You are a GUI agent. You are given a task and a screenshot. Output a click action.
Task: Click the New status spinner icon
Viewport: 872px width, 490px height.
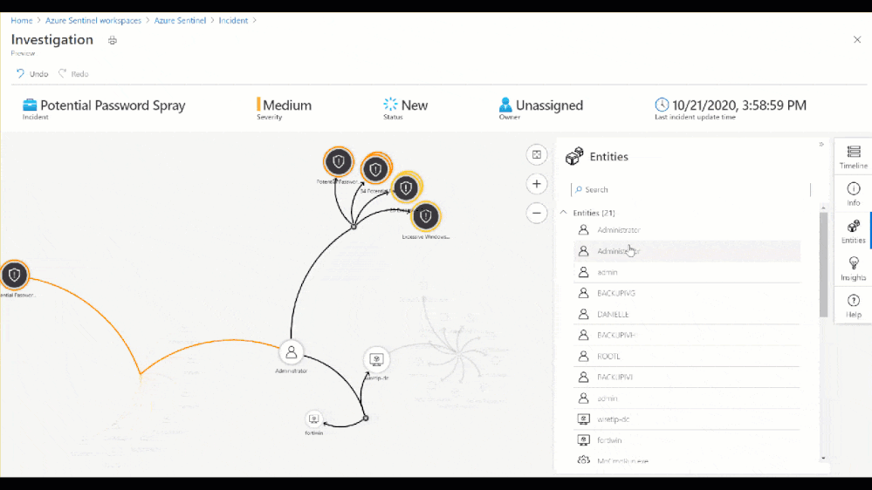(x=390, y=104)
